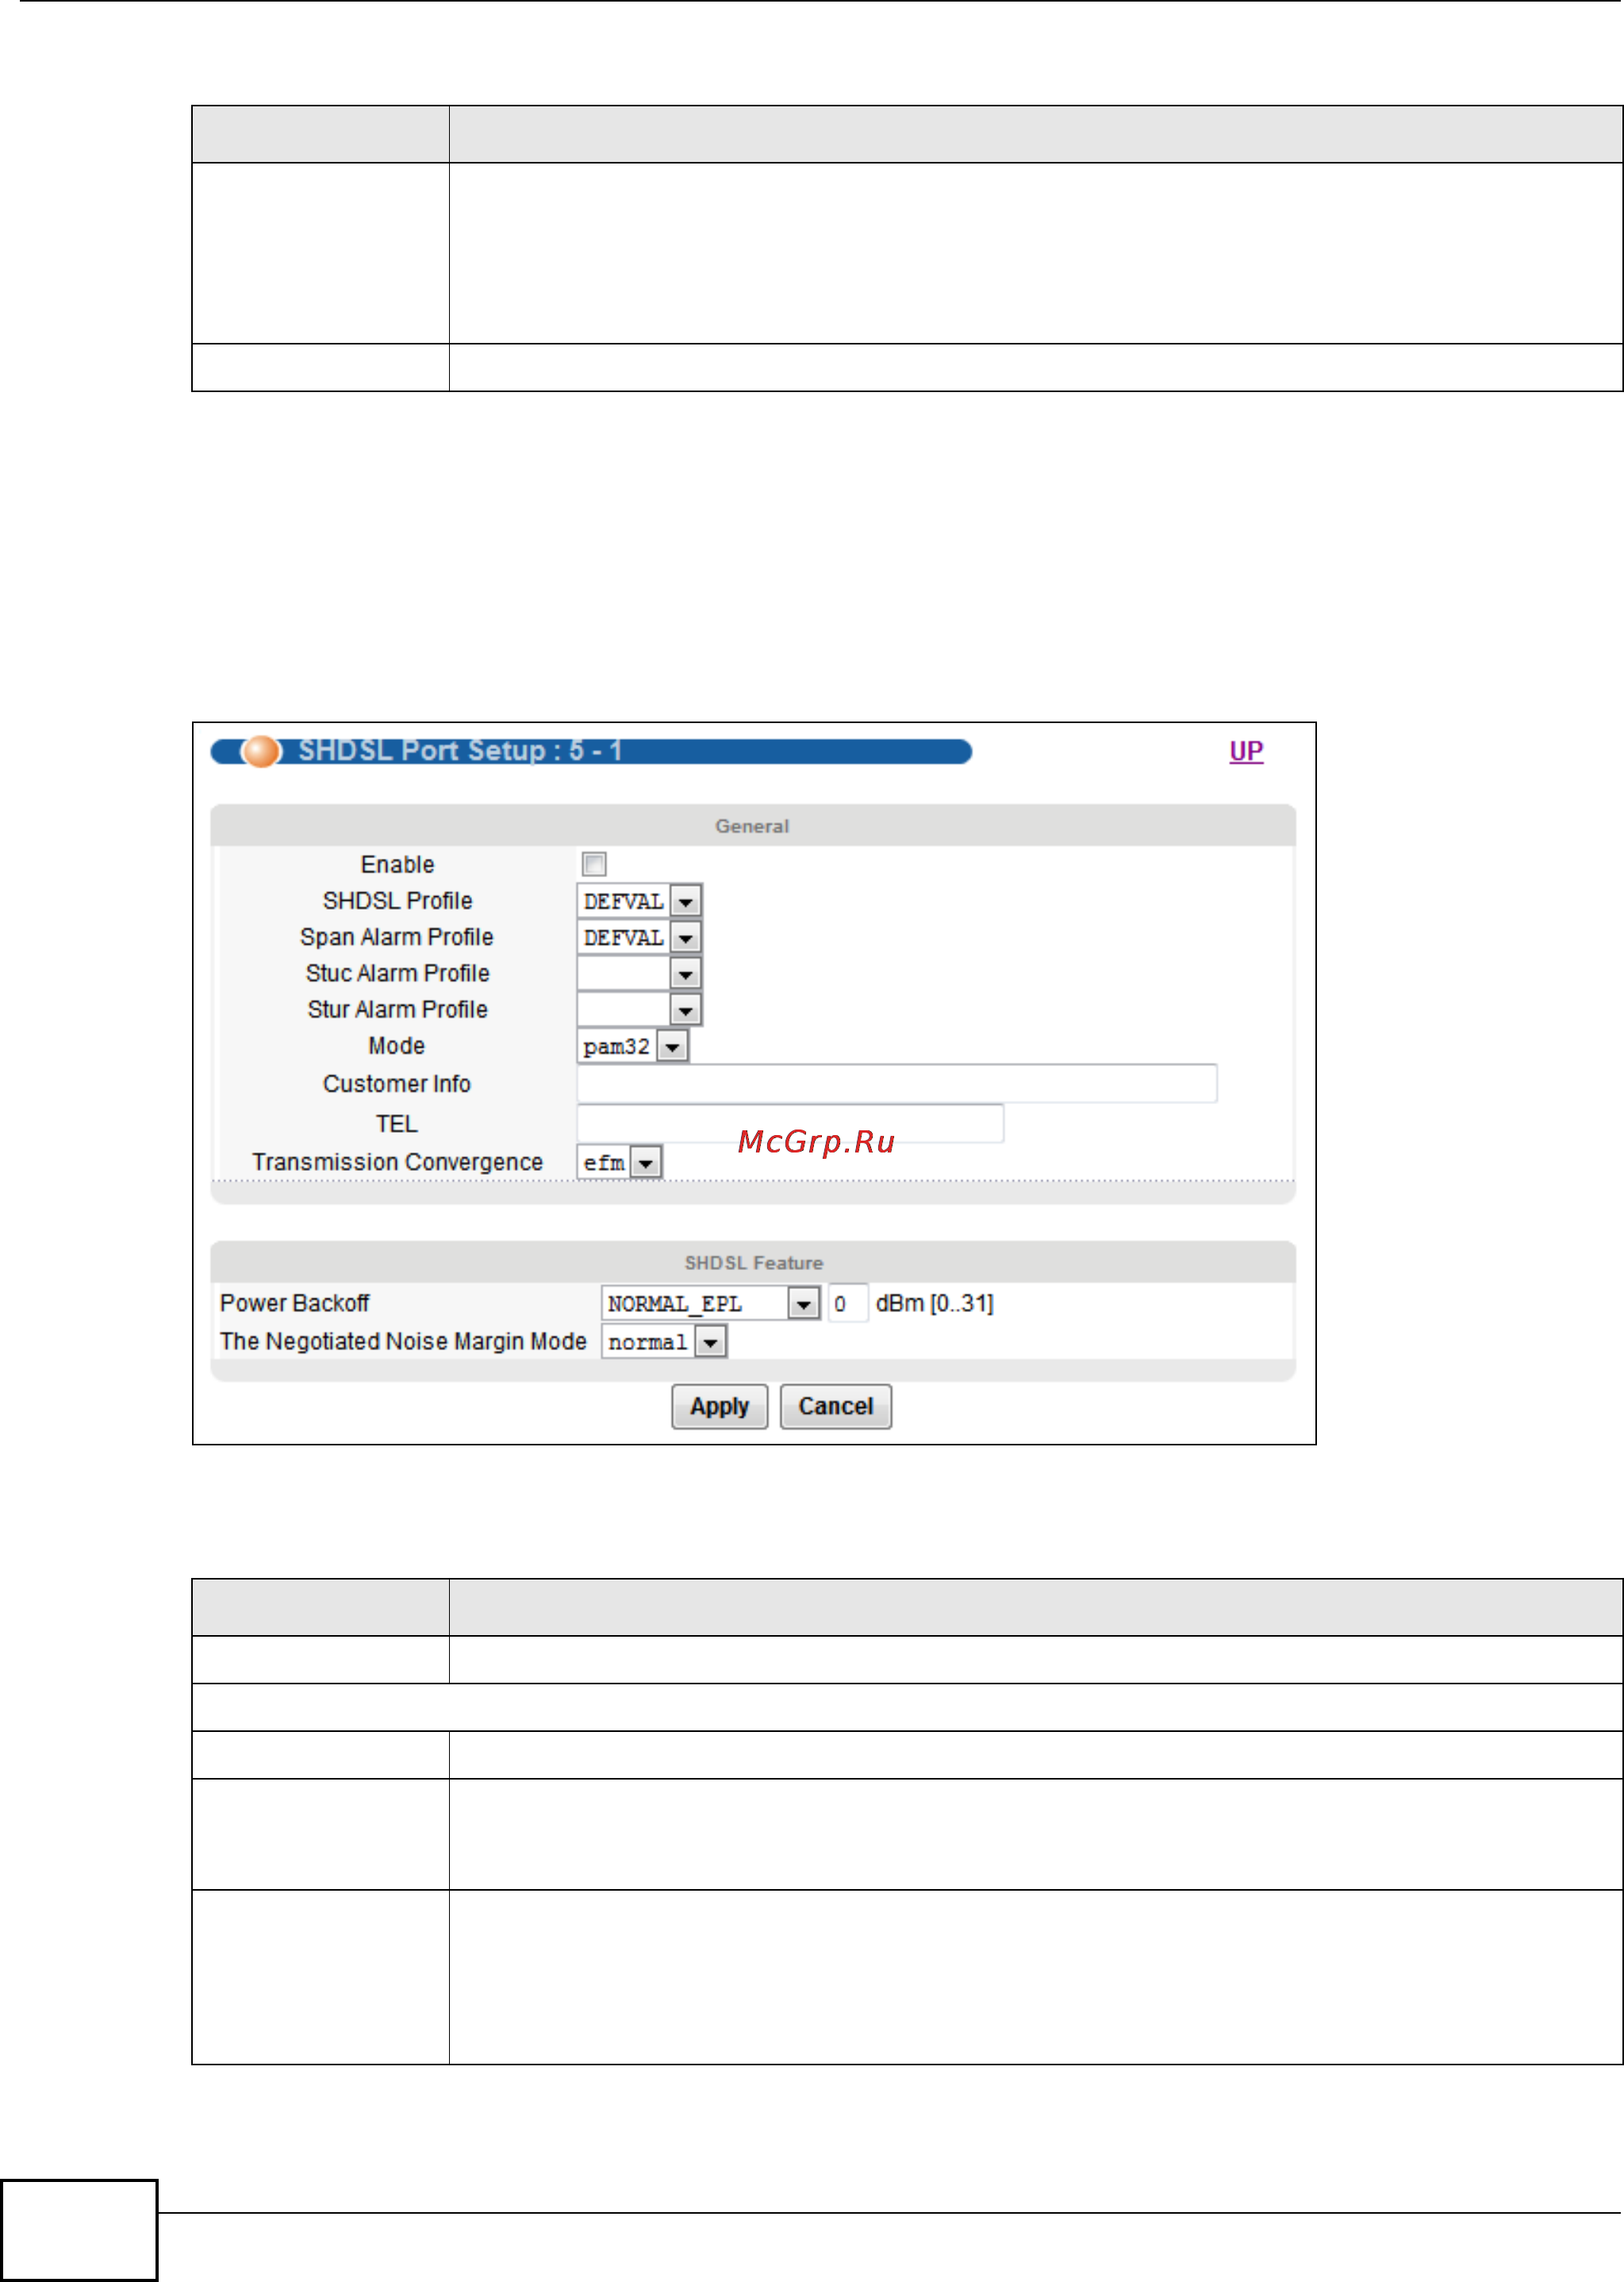The image size is (1624, 2282).
Task: Open the Transmission Convergence efm dropdown
Action: click(620, 1163)
